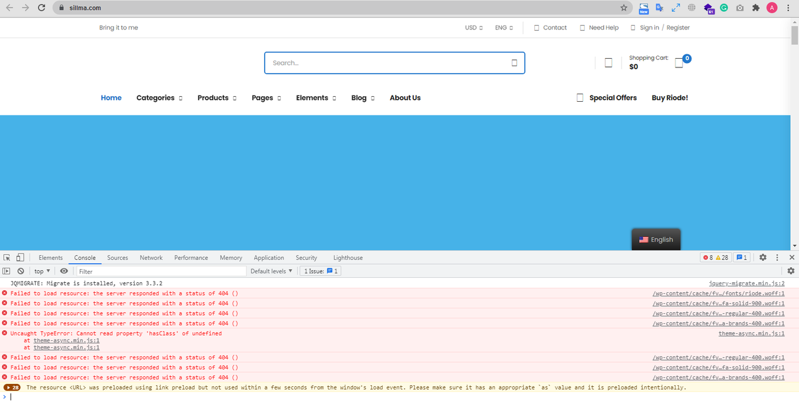Go to About Us page
This screenshot has height=412, width=799.
(405, 98)
